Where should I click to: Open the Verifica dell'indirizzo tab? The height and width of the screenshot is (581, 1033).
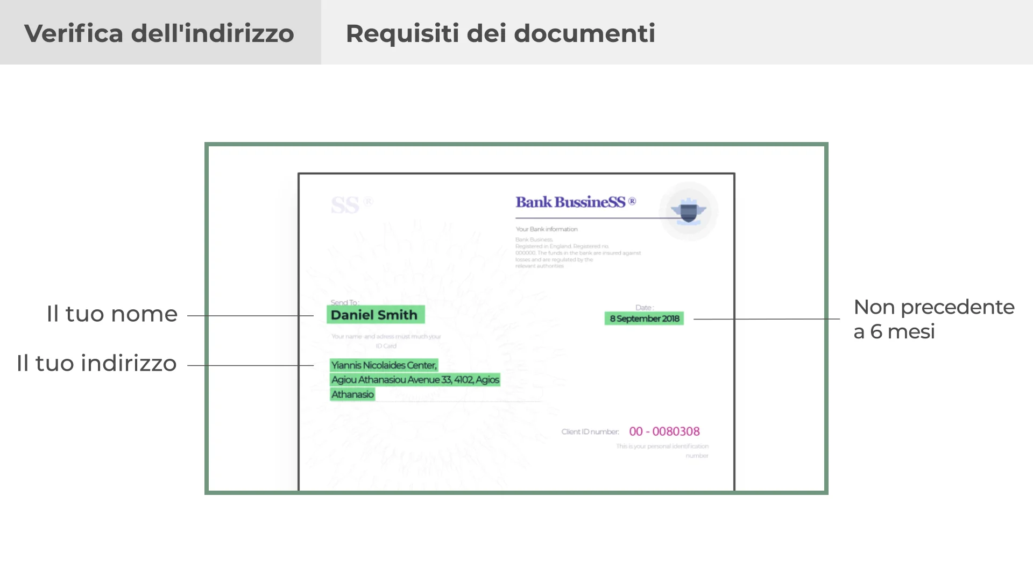coord(159,33)
